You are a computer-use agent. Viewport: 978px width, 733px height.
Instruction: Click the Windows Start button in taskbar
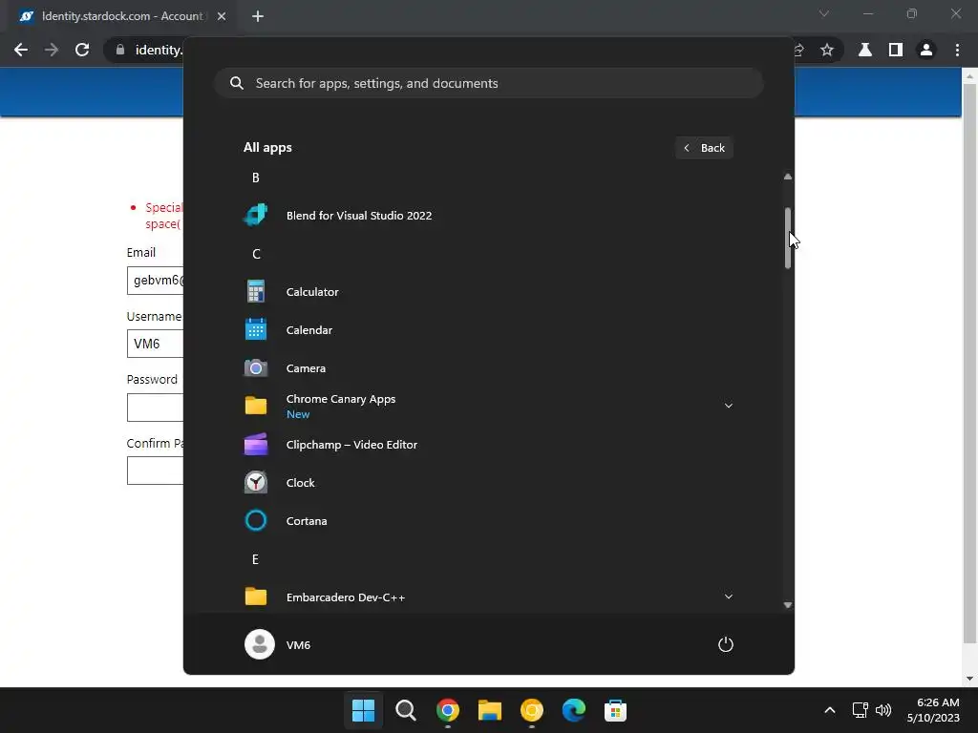coord(363,710)
